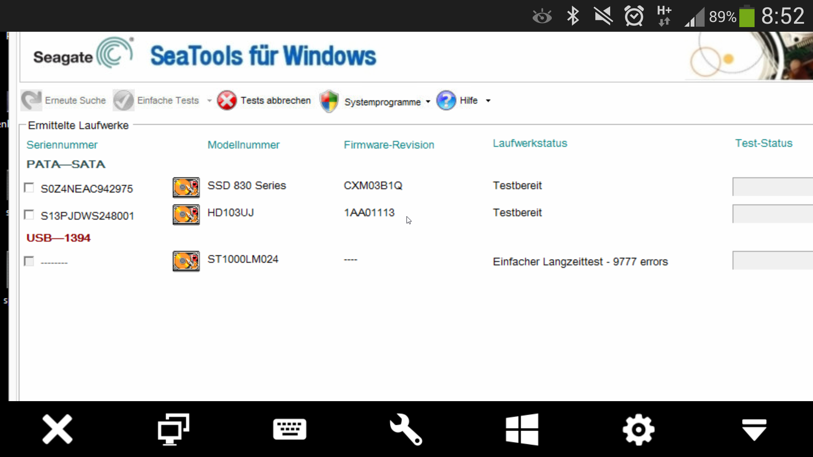Expand the Systemprogramme dropdown arrow

(428, 102)
